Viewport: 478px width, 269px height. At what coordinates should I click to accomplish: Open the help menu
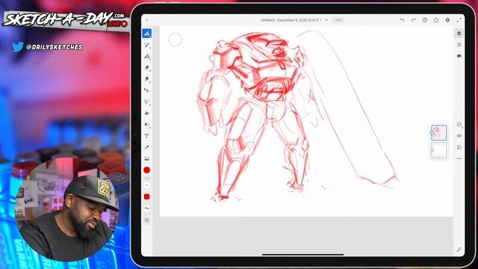pyautogui.click(x=425, y=20)
